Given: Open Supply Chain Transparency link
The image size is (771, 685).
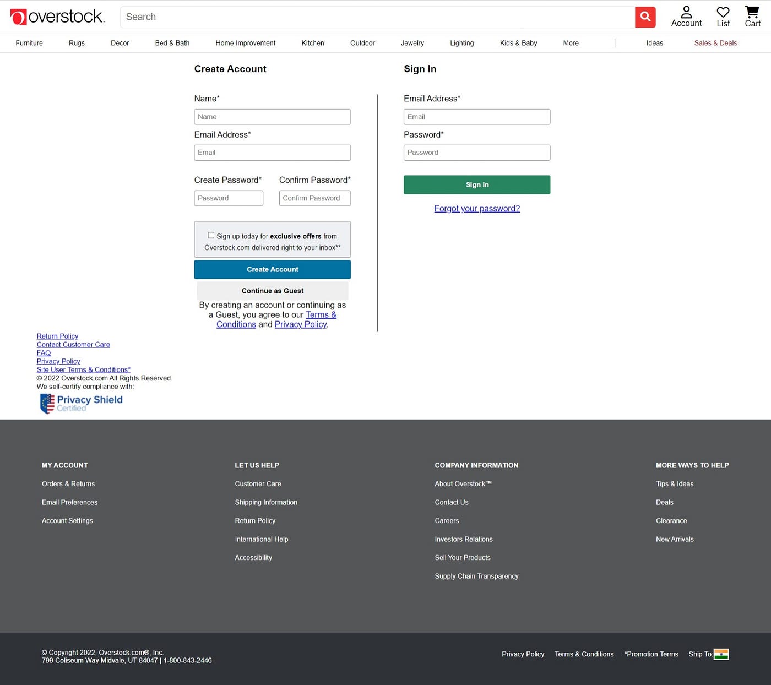Looking at the screenshot, I should 476,576.
